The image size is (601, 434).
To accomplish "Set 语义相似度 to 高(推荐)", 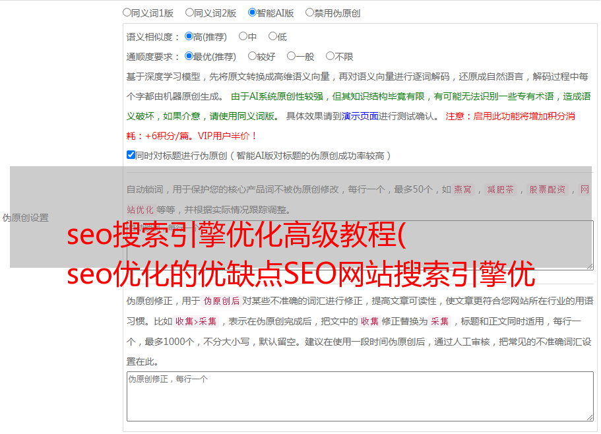I will pos(189,36).
